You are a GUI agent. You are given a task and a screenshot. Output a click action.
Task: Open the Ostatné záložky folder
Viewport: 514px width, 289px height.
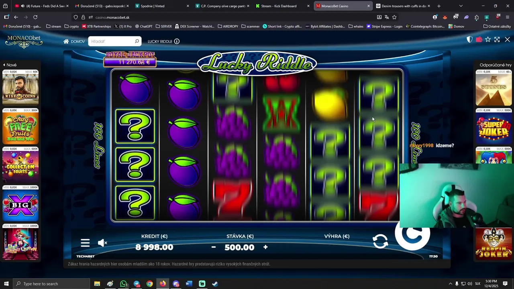coord(497,26)
